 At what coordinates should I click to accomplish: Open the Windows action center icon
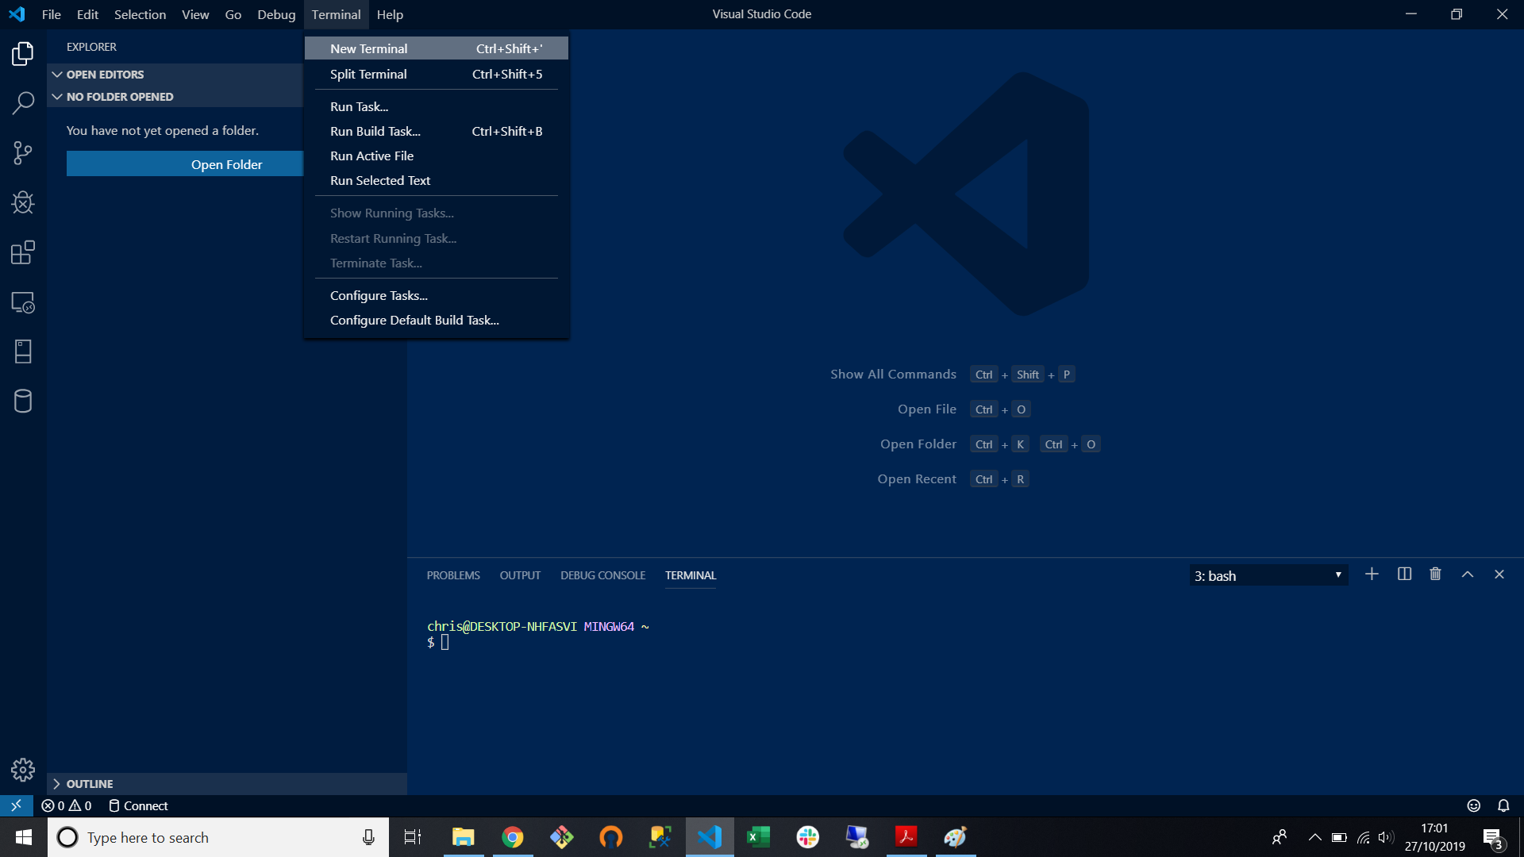1493,838
